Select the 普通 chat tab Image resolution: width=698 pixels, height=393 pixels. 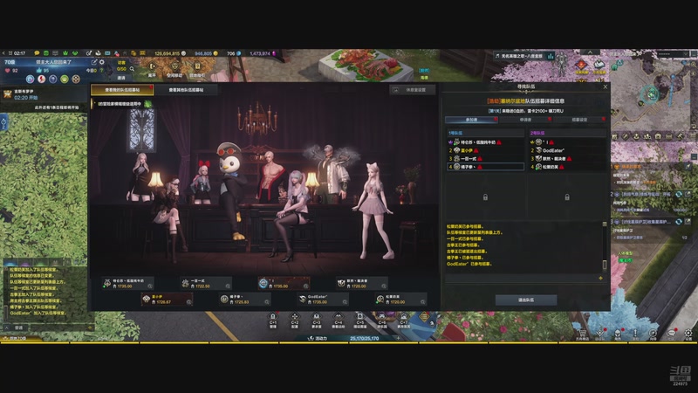click(19, 327)
